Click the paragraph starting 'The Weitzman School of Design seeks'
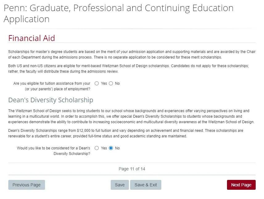The height and width of the screenshot is (199, 264). coord(131,116)
